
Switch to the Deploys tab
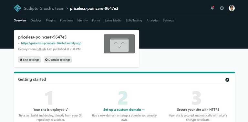pos(36,21)
